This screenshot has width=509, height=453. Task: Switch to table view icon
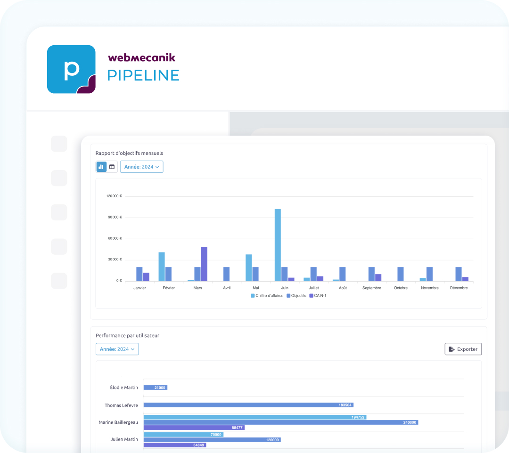pyautogui.click(x=112, y=167)
